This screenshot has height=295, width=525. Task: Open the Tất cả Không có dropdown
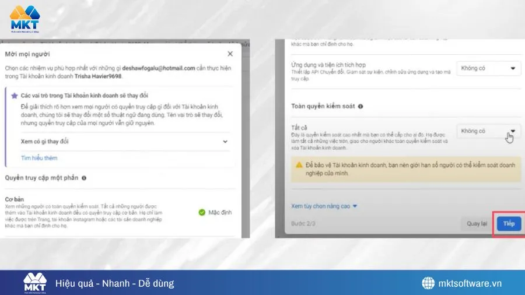[488, 131]
